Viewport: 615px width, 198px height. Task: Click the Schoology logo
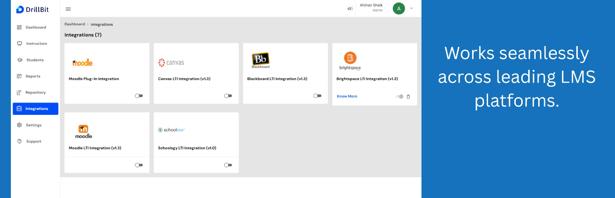click(x=172, y=130)
